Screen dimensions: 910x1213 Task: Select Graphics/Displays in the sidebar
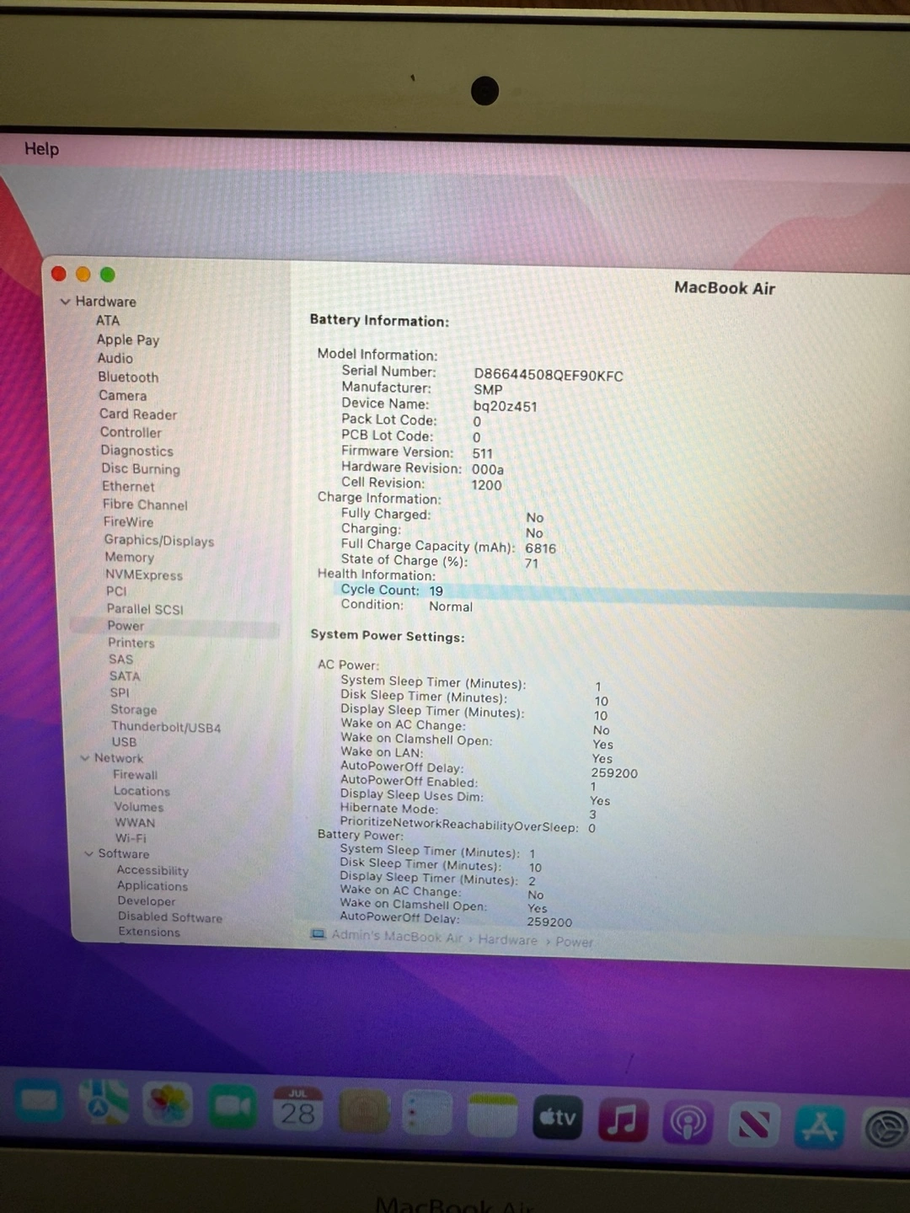point(159,541)
